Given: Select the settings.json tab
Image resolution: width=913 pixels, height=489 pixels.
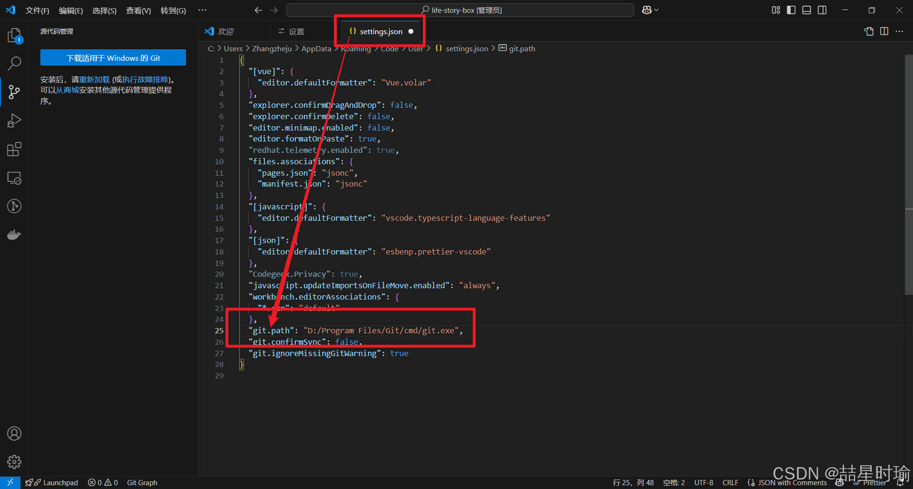Looking at the screenshot, I should click(381, 31).
